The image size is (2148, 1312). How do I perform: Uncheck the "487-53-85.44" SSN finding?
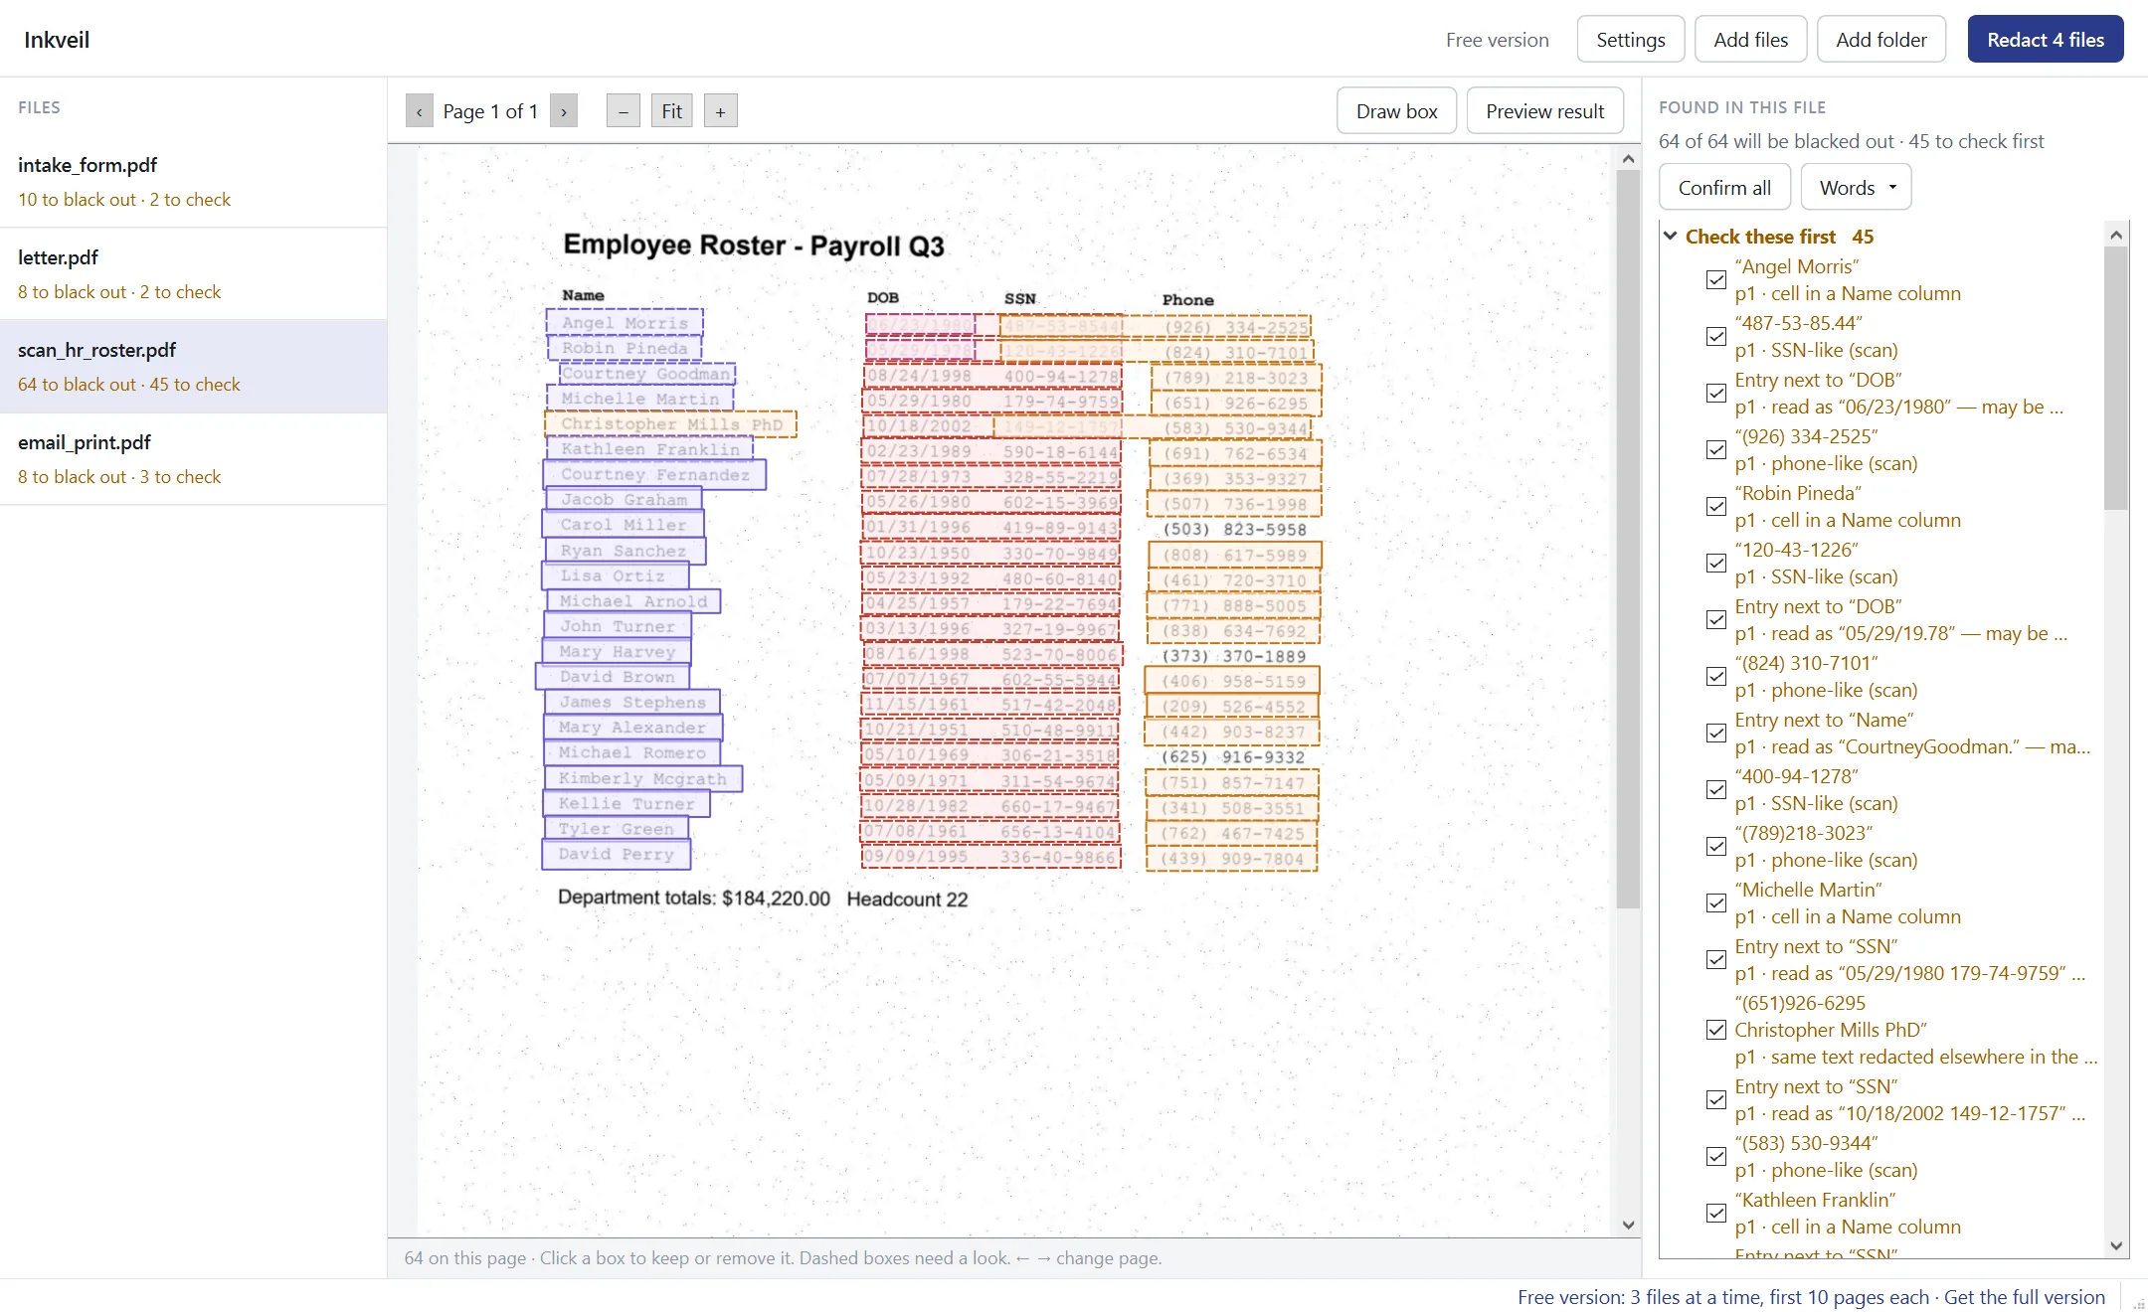click(1715, 337)
